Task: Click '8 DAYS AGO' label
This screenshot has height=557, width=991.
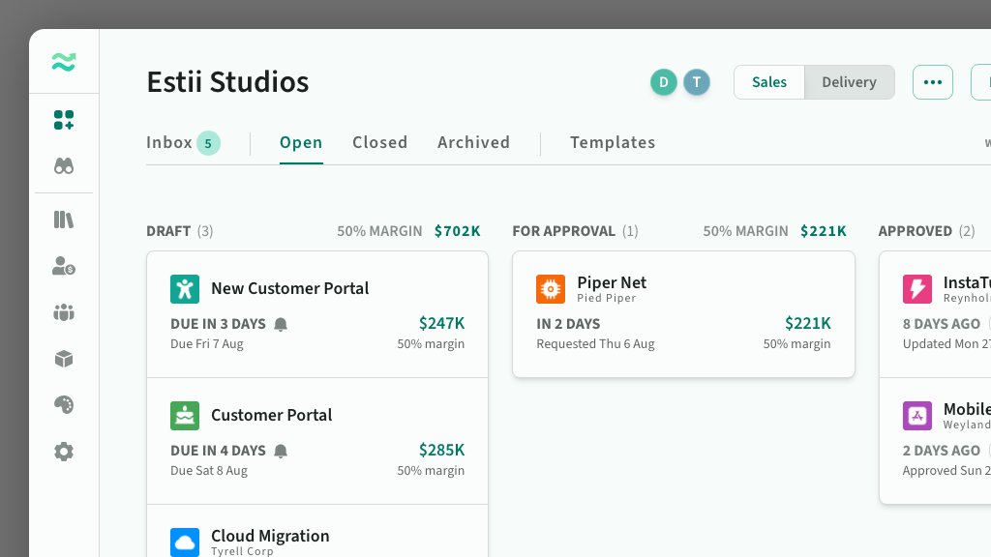Action: [x=941, y=324]
